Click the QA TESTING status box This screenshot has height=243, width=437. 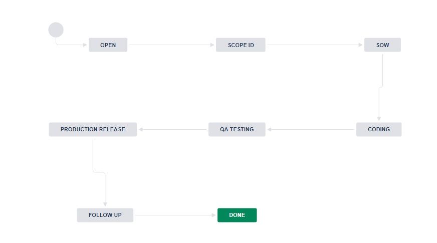coord(237,129)
